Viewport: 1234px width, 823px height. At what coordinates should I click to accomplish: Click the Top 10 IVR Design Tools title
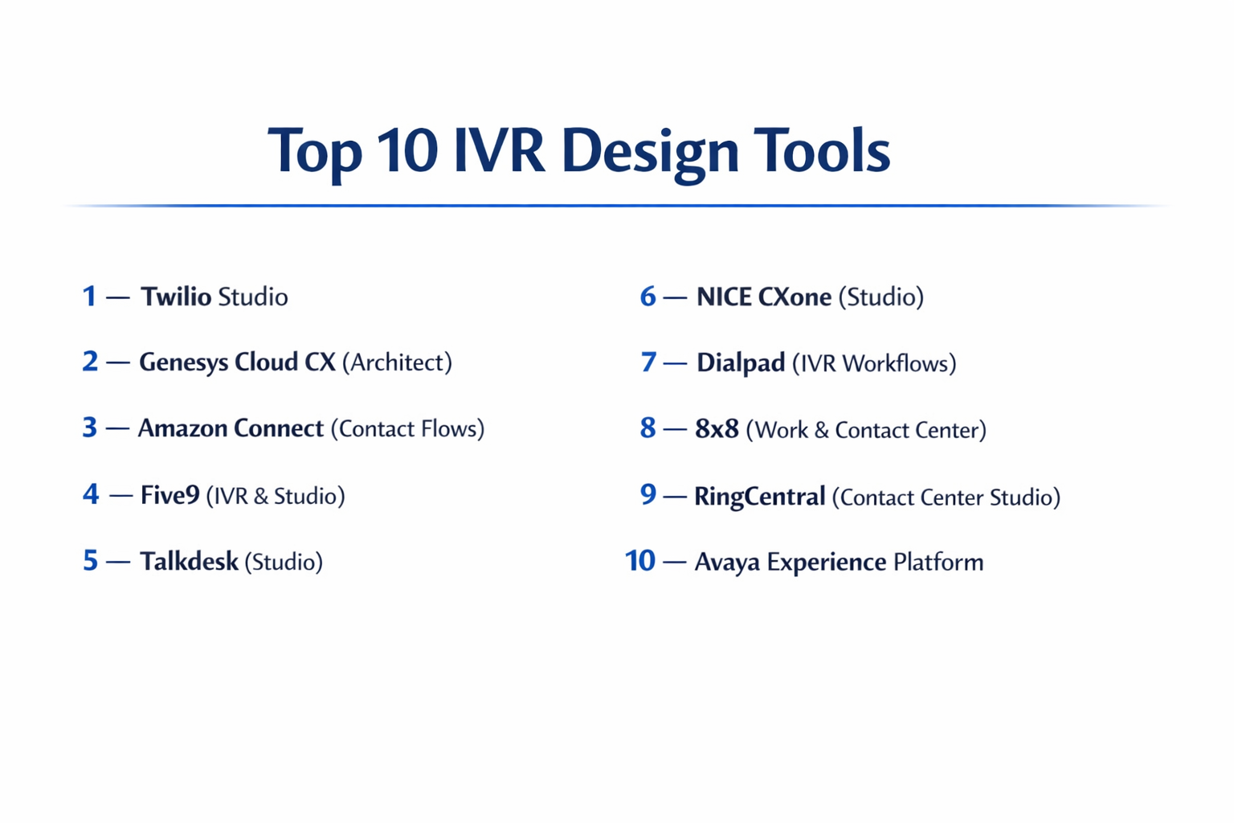(580, 151)
